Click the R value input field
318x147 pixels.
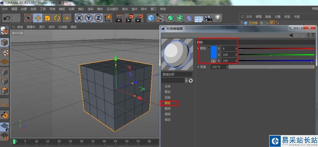[x=229, y=48]
